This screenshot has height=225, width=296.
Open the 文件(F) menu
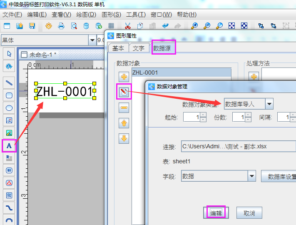click(x=12, y=15)
